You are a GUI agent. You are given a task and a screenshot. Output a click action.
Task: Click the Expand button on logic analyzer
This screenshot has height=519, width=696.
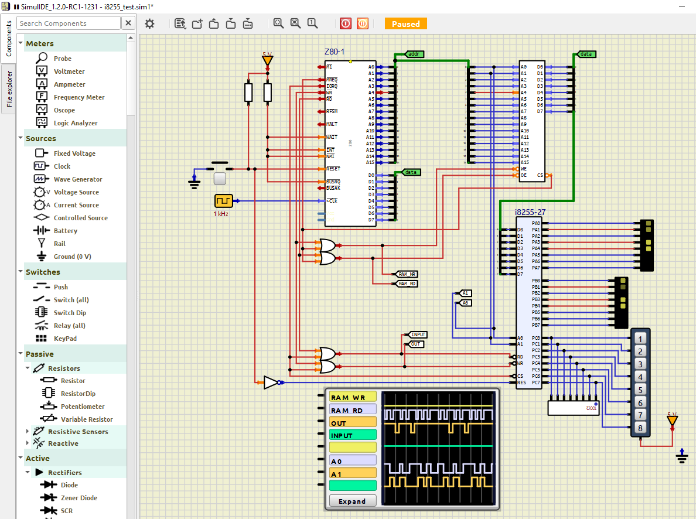click(x=352, y=501)
